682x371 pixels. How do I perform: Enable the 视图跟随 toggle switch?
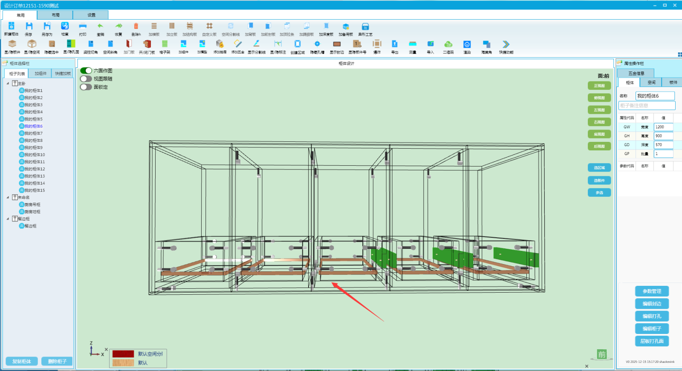click(x=86, y=79)
